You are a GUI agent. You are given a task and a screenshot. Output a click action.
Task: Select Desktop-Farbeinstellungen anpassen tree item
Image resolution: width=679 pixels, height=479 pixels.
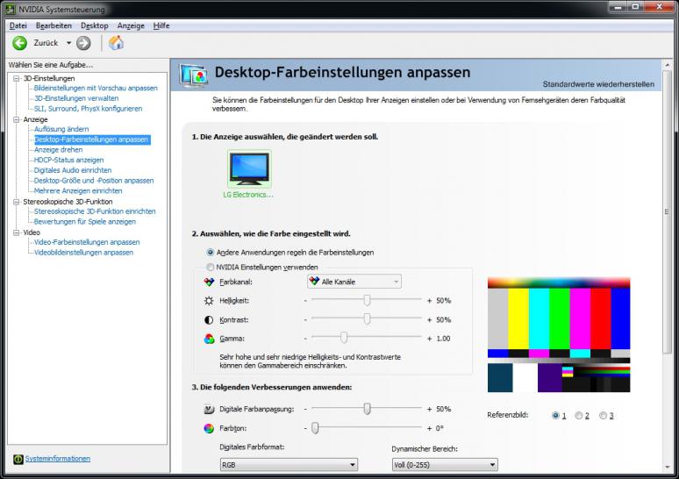pyautogui.click(x=92, y=139)
